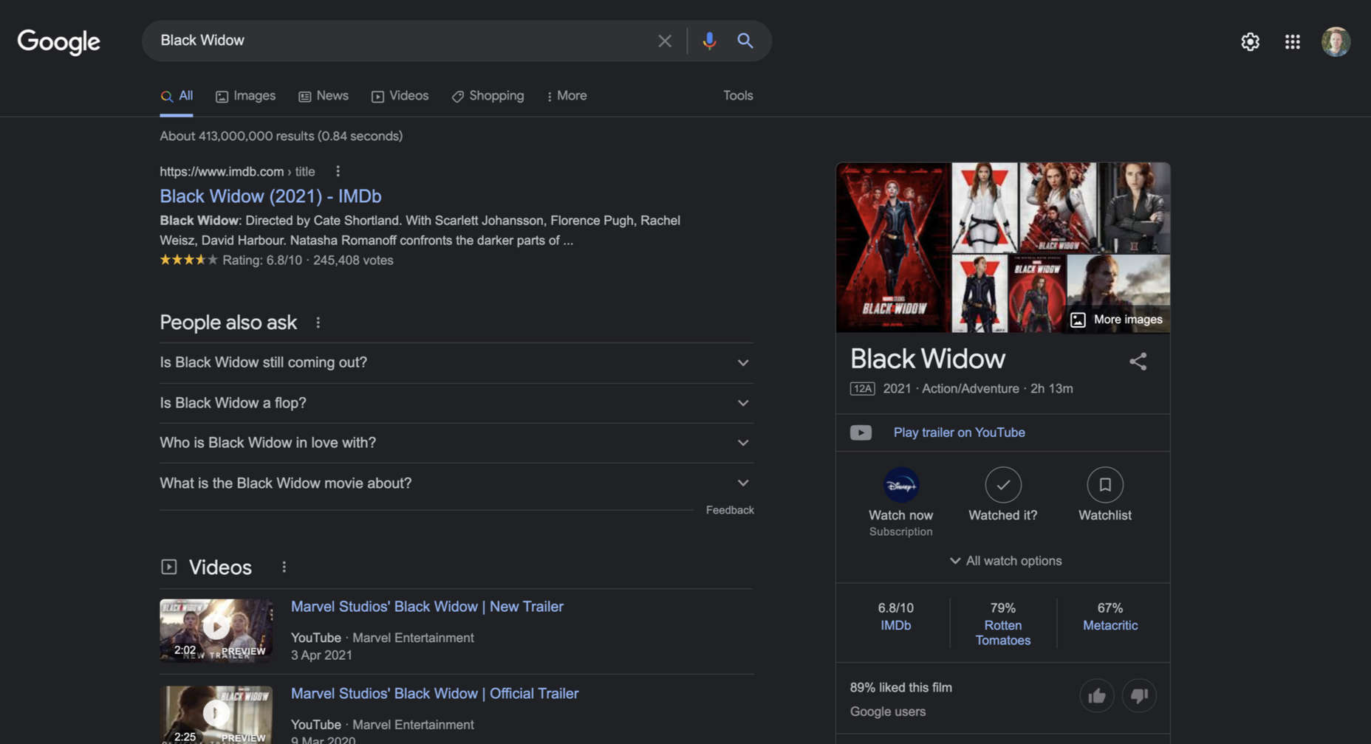Clear the search box with the X icon
This screenshot has height=744, width=1371.
(x=665, y=41)
